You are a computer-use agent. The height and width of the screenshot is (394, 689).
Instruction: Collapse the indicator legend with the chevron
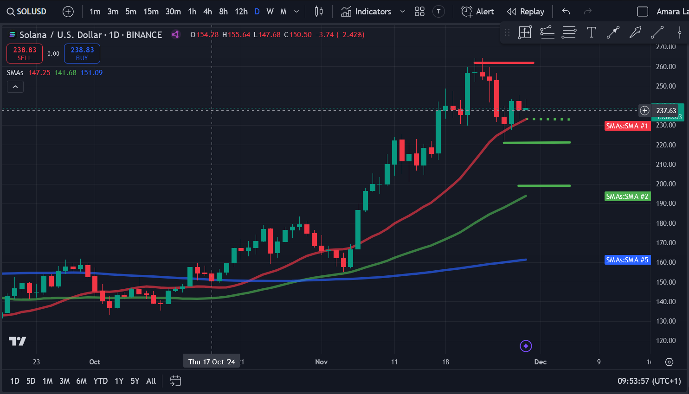pyautogui.click(x=15, y=87)
